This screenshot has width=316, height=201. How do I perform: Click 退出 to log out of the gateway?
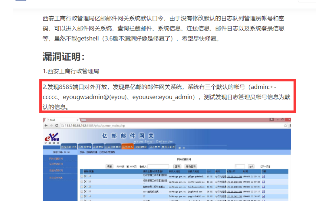[182, 148]
